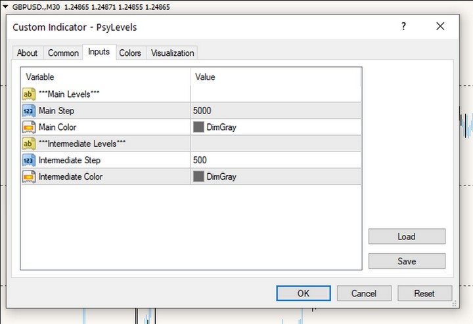
Task: Click the integer icon beside Main Step
Action: (x=29, y=111)
